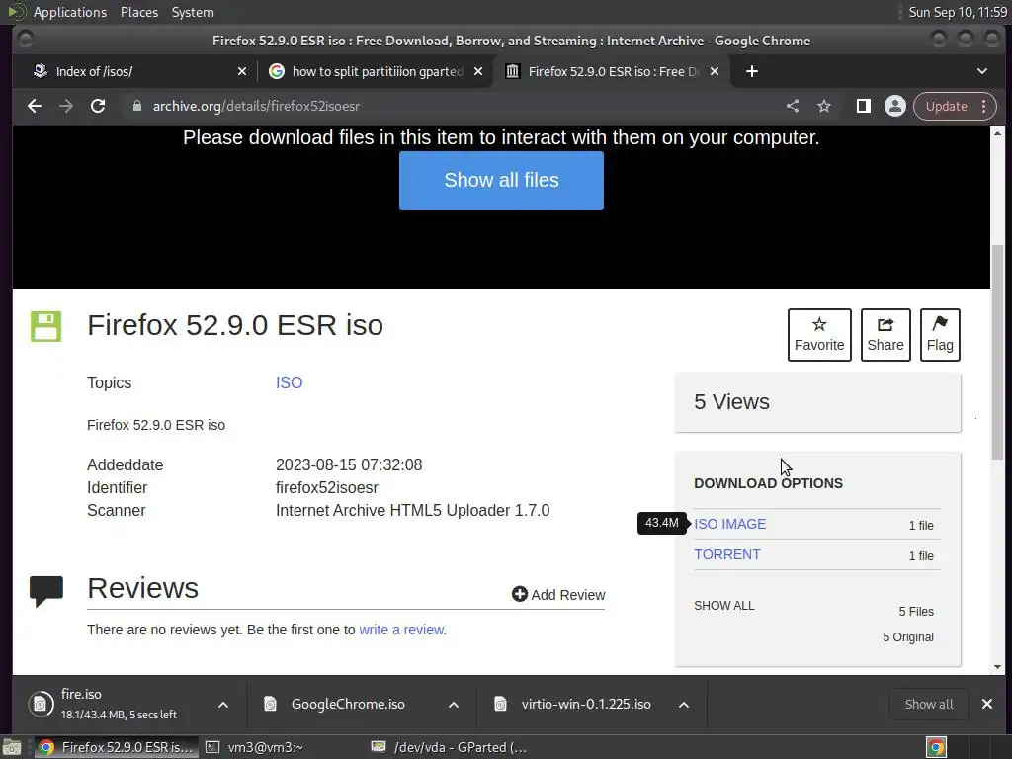Close the downloads bar
The image size is (1012, 759).
pos(987,704)
